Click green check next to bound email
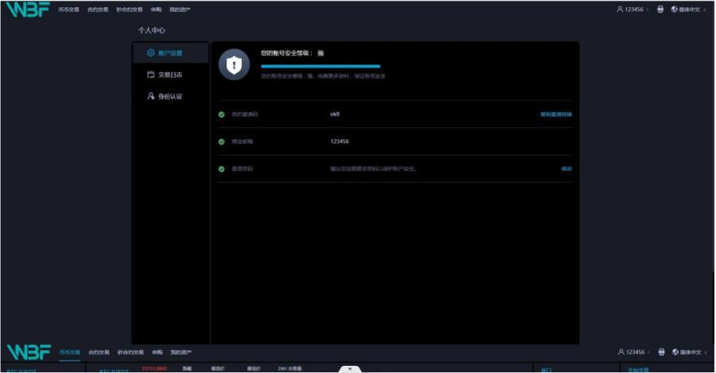The image size is (716, 373). tap(221, 142)
